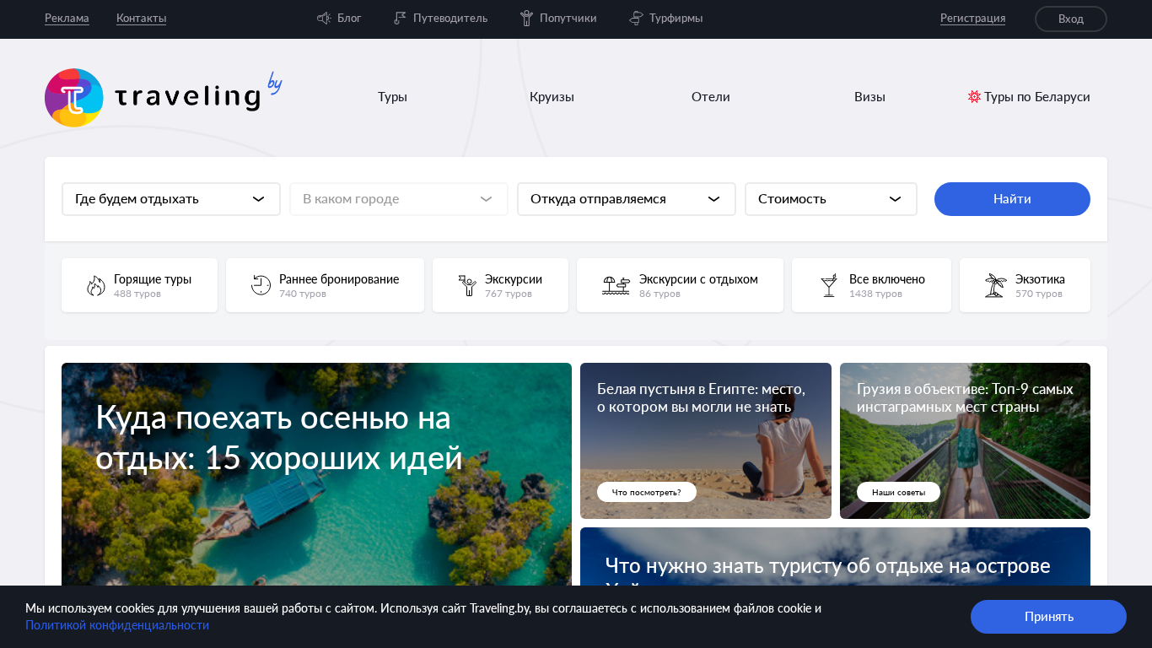Click the megaphone icon beside Блог
The height and width of the screenshot is (648, 1152).
(324, 18)
